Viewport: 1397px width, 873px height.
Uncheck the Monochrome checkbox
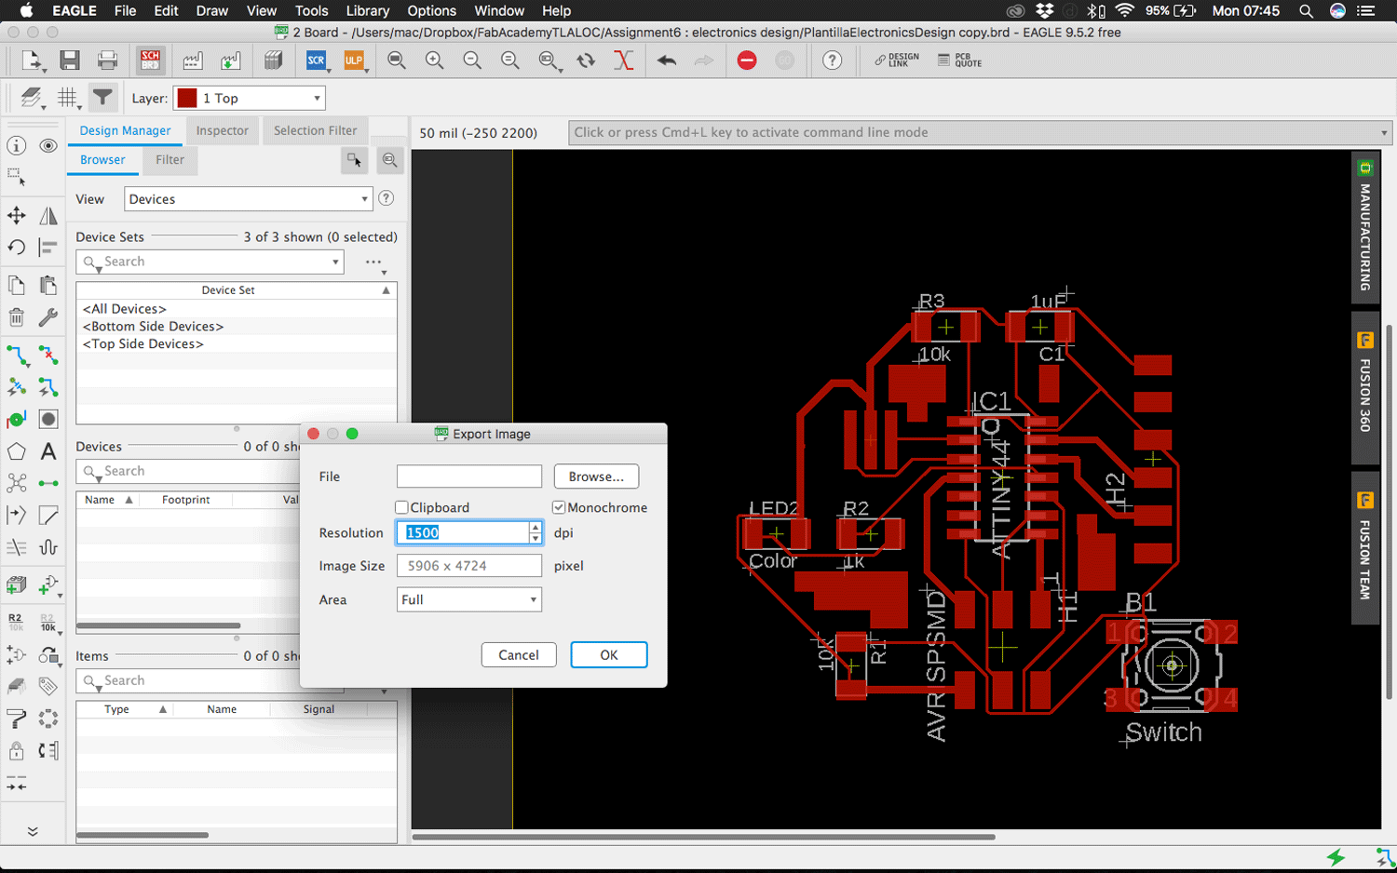pos(559,507)
